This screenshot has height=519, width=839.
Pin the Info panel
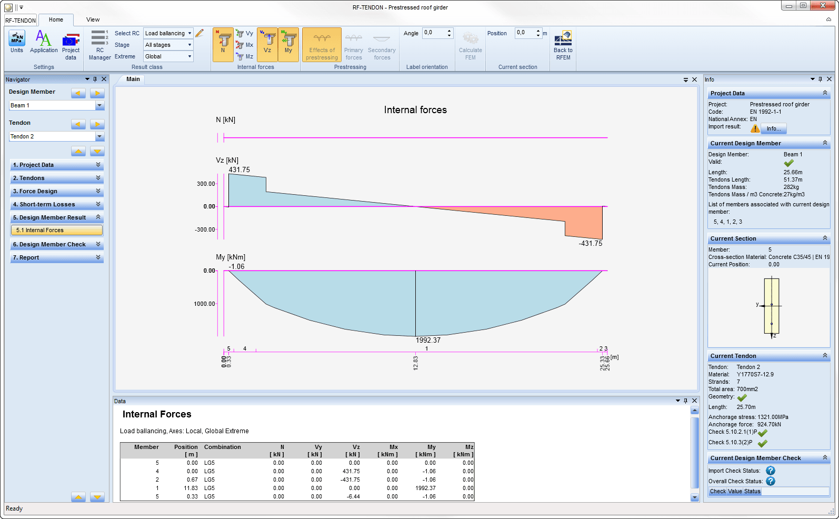820,79
